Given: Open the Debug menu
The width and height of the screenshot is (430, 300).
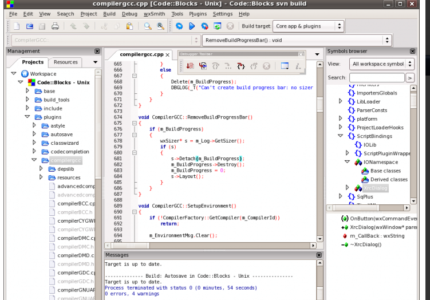Looking at the screenshot, I should point(129,14).
